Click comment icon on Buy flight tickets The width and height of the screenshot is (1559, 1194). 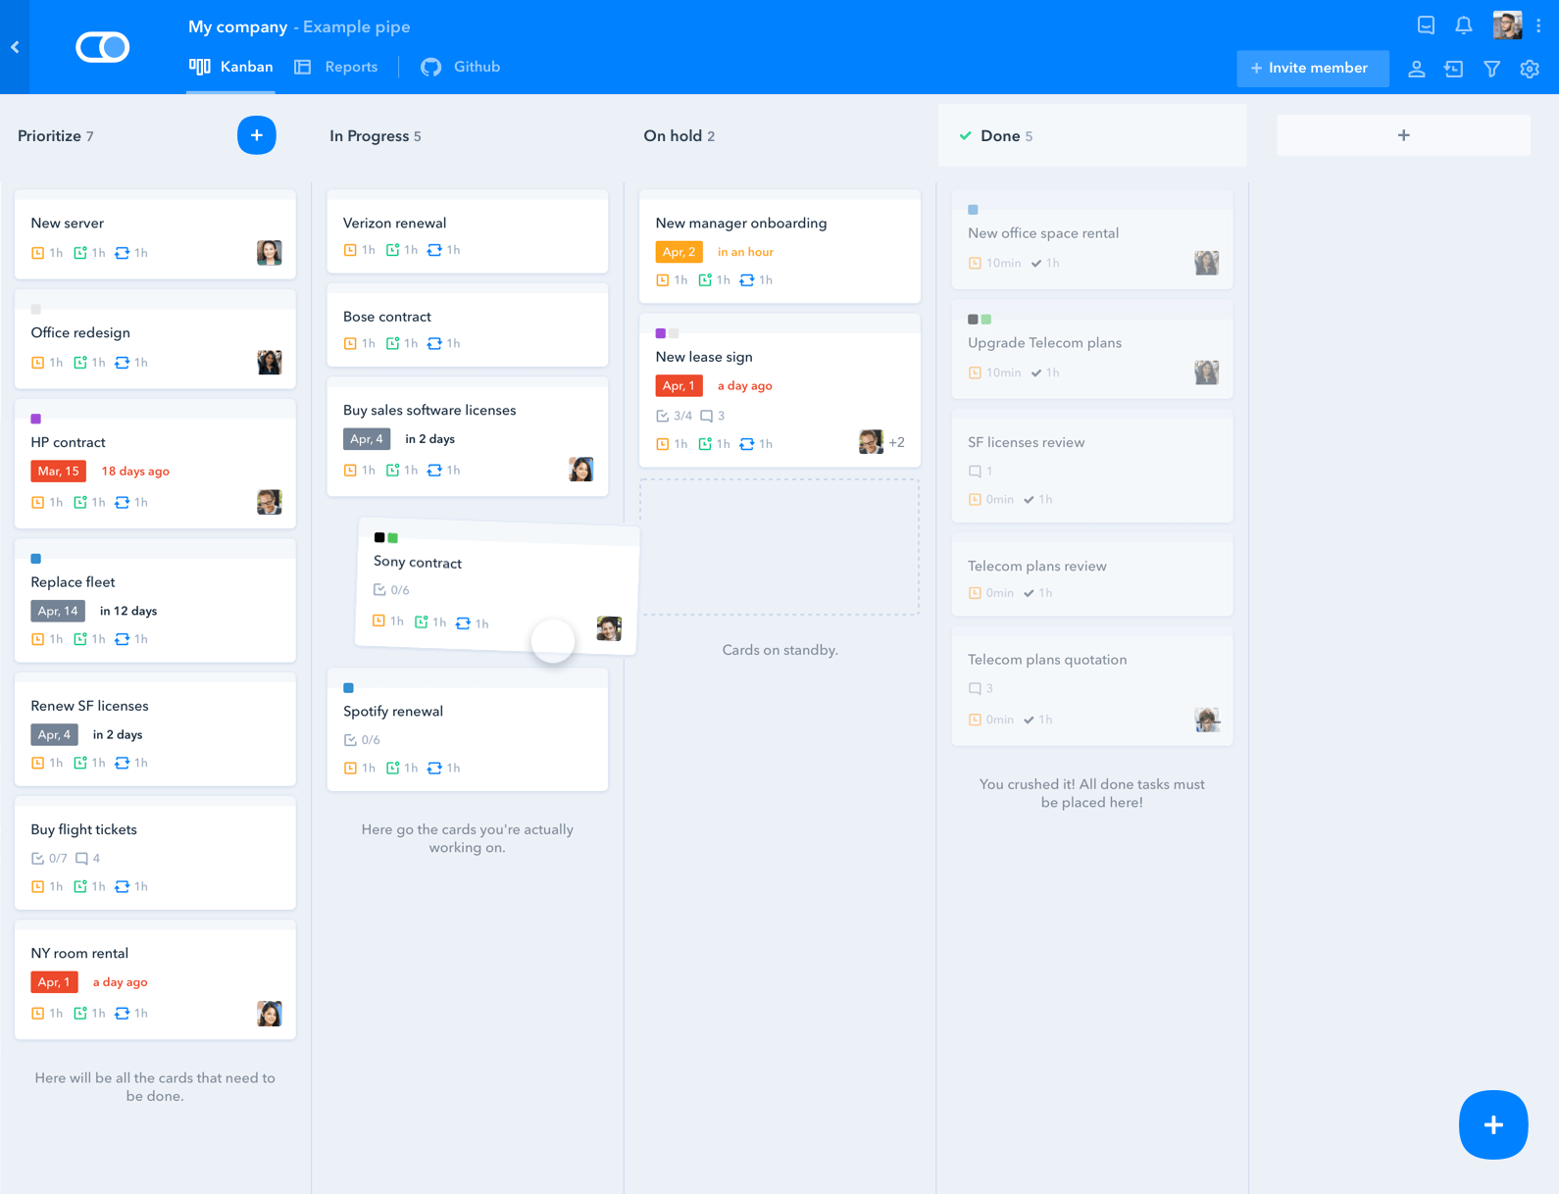82,859
